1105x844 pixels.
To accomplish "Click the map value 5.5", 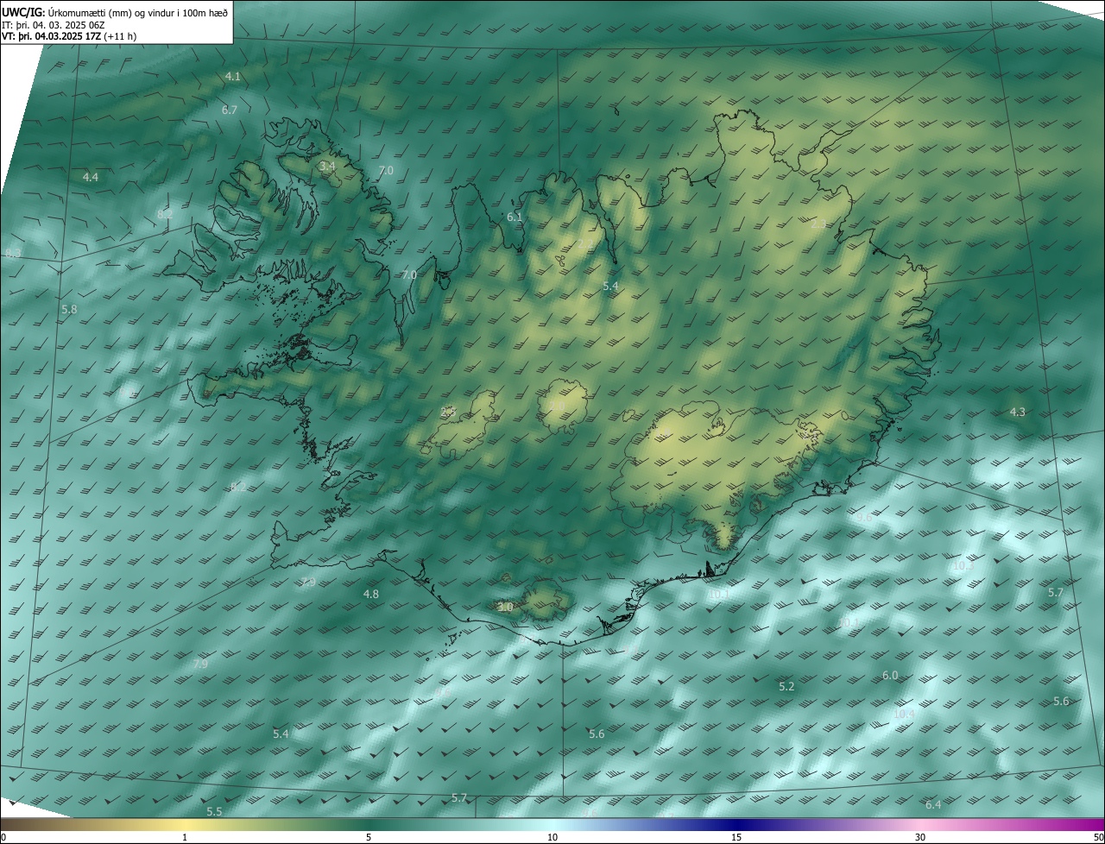I will click(x=214, y=812).
